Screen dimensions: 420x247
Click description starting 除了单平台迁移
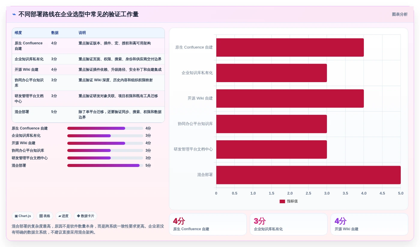pyautogui.click(x=120, y=115)
